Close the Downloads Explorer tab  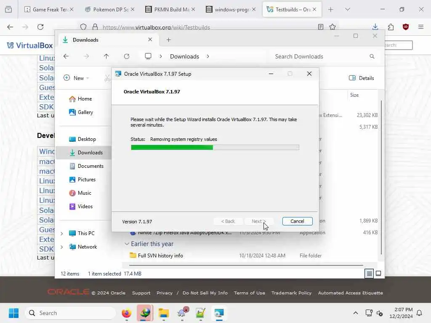click(150, 40)
